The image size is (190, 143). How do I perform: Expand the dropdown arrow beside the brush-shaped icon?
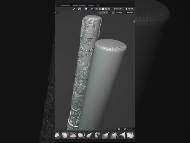94,9
